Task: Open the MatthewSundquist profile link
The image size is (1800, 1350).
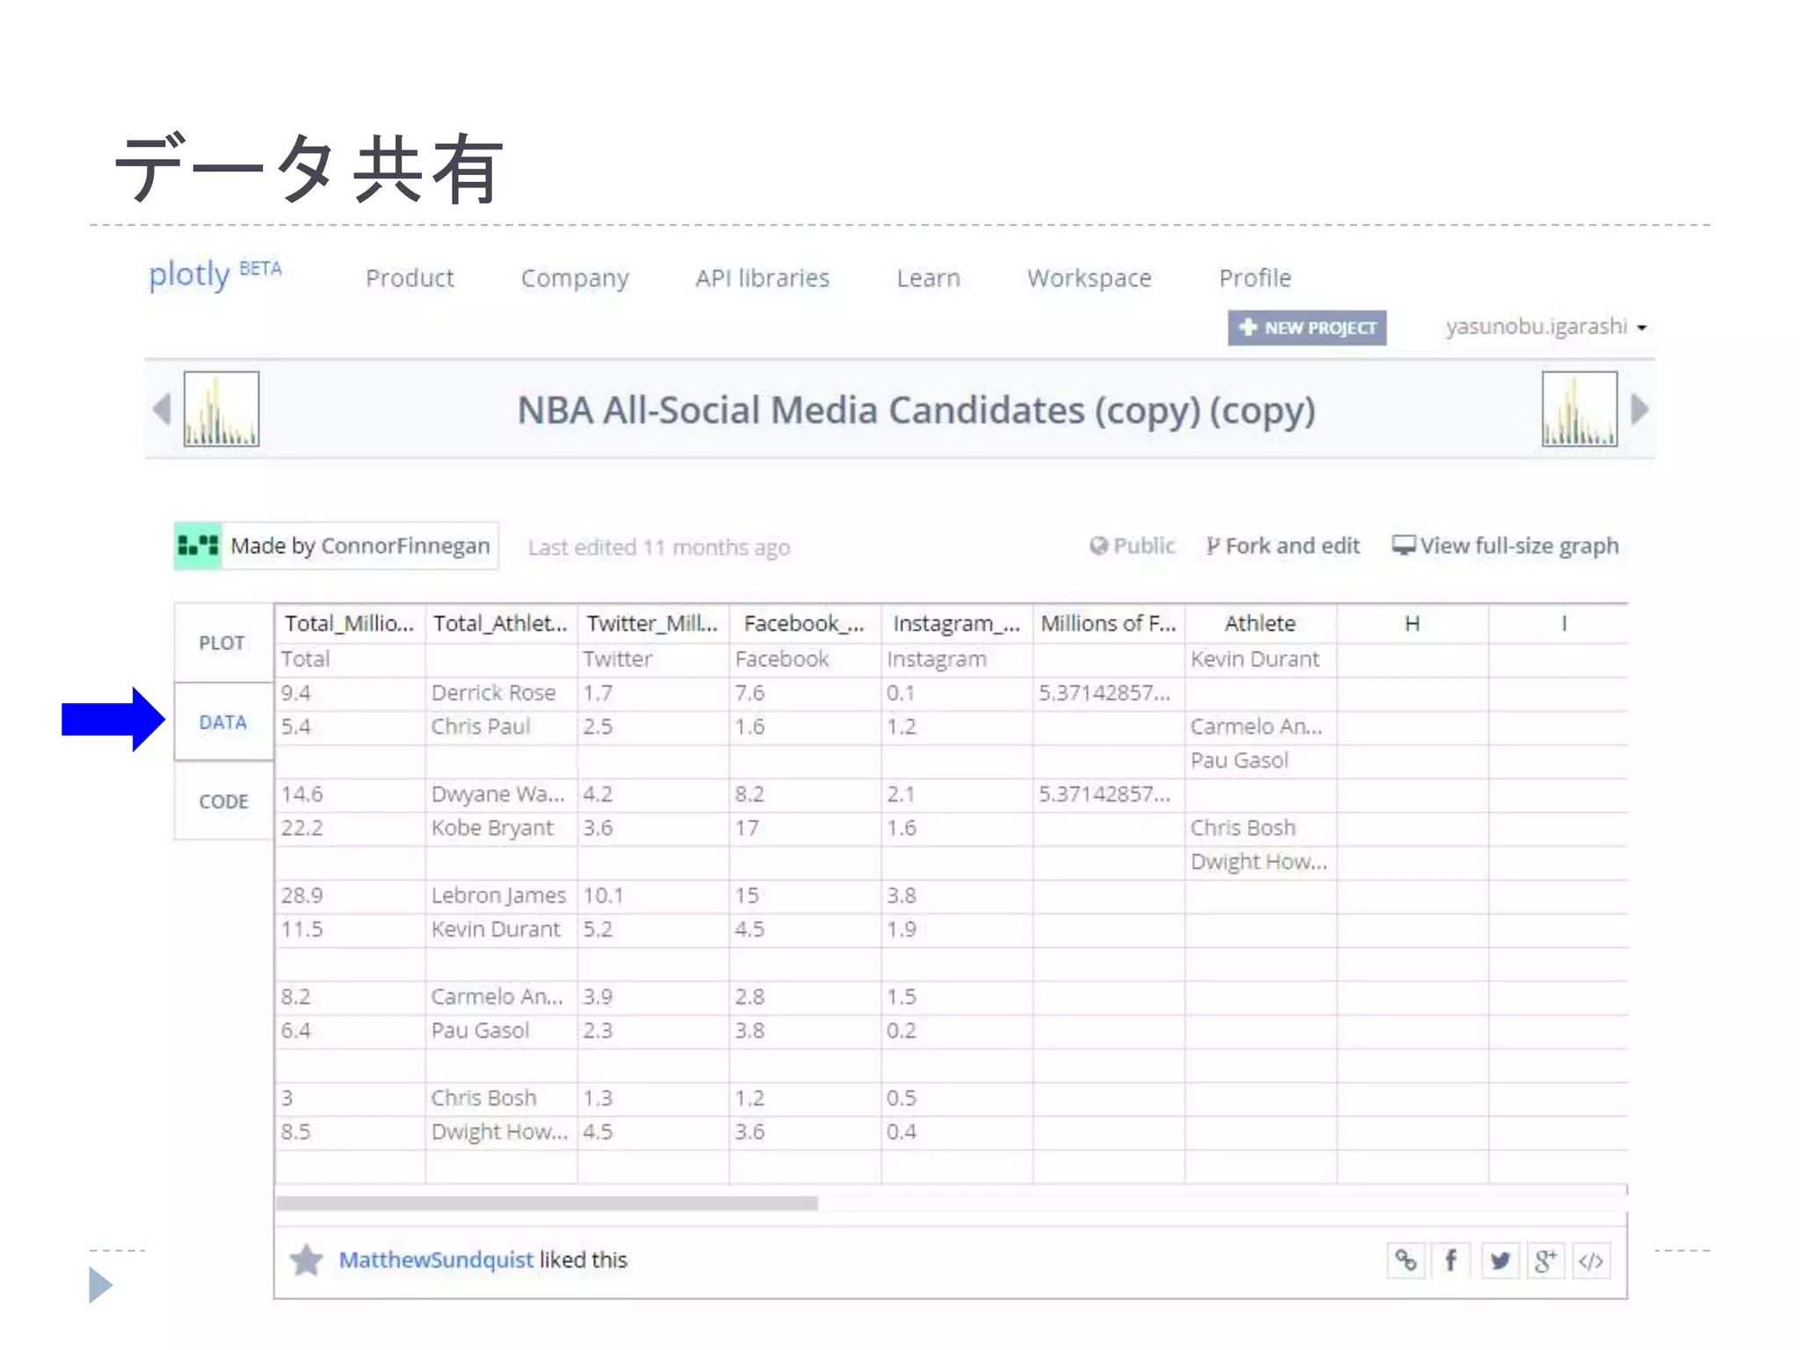Action: 436,1259
